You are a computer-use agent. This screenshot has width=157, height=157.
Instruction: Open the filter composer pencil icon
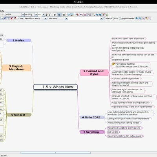(x=15, y=18)
